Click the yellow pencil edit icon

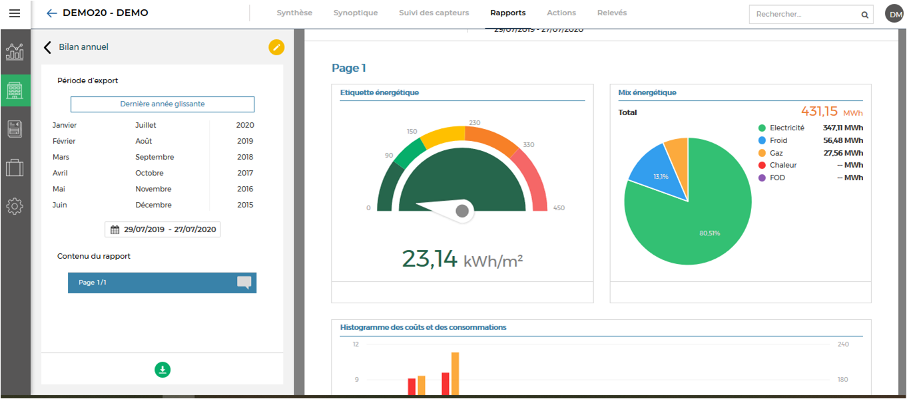click(276, 47)
